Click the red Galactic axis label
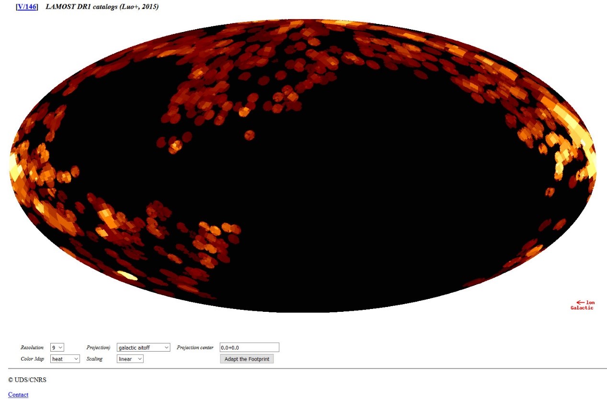Image resolution: width=607 pixels, height=399 pixels. coord(582,308)
